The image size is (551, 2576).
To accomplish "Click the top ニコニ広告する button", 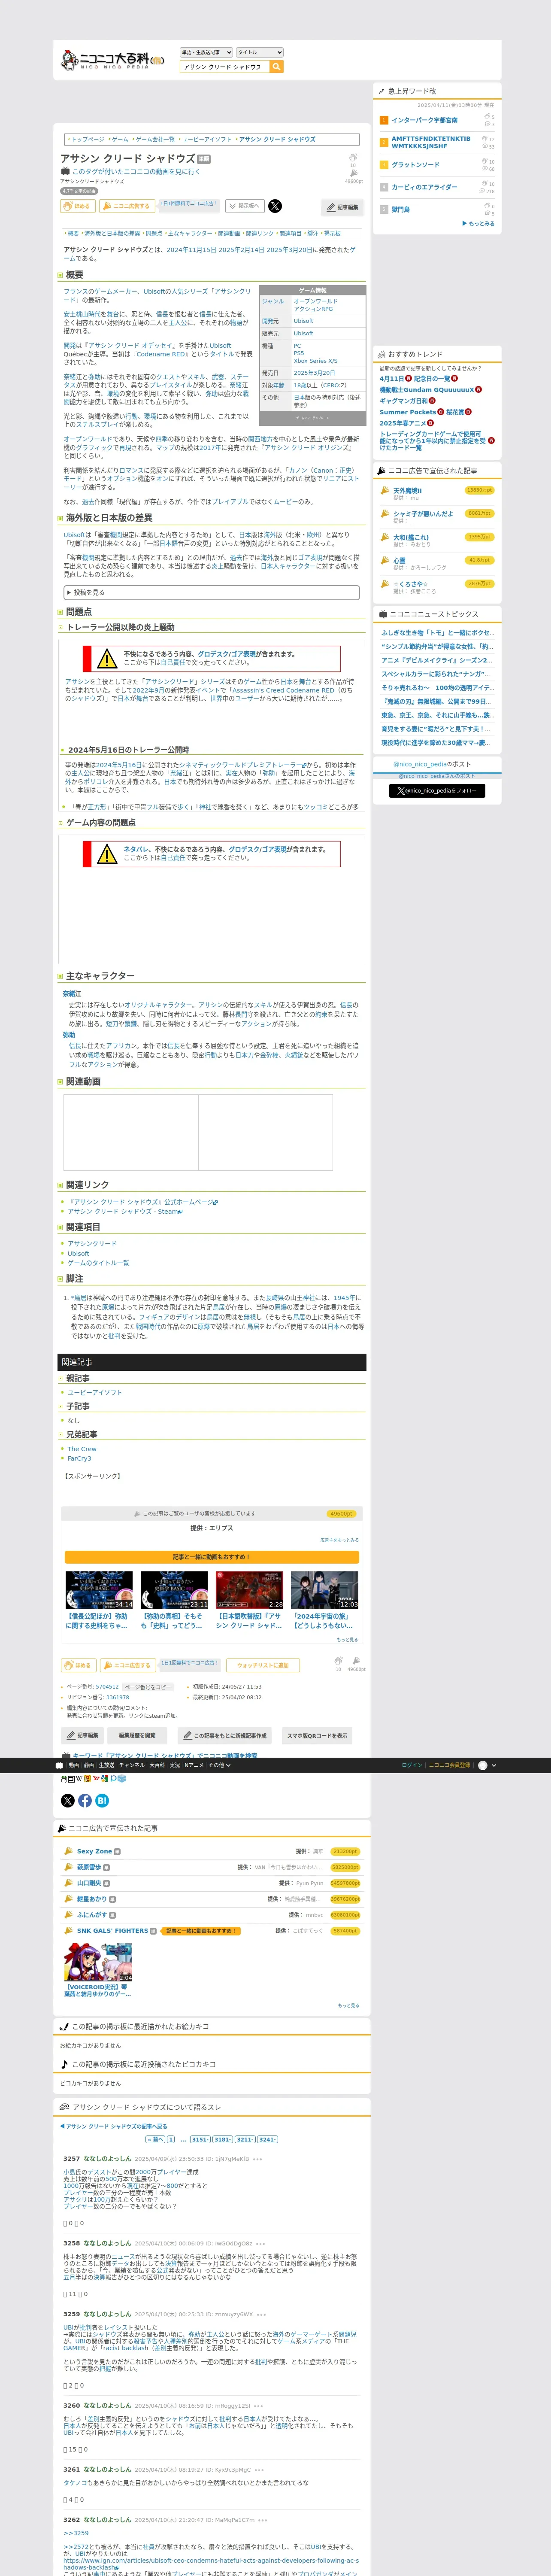I will click(x=127, y=206).
